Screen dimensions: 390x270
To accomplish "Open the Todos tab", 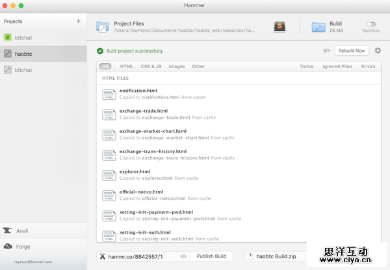I will (306, 66).
